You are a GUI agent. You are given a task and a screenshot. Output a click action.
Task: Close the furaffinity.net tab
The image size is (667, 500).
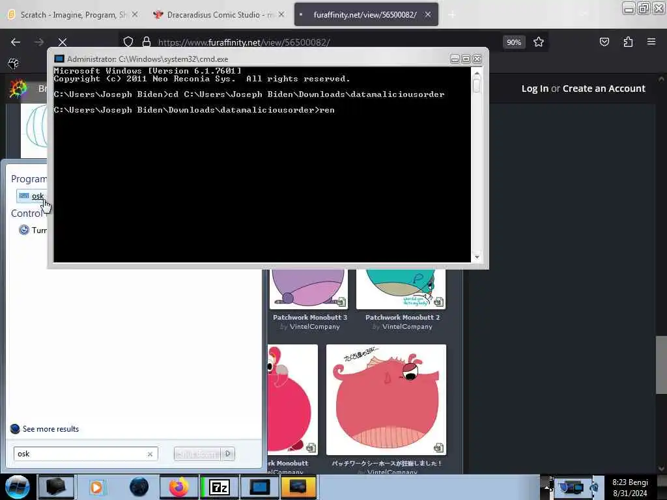click(428, 14)
